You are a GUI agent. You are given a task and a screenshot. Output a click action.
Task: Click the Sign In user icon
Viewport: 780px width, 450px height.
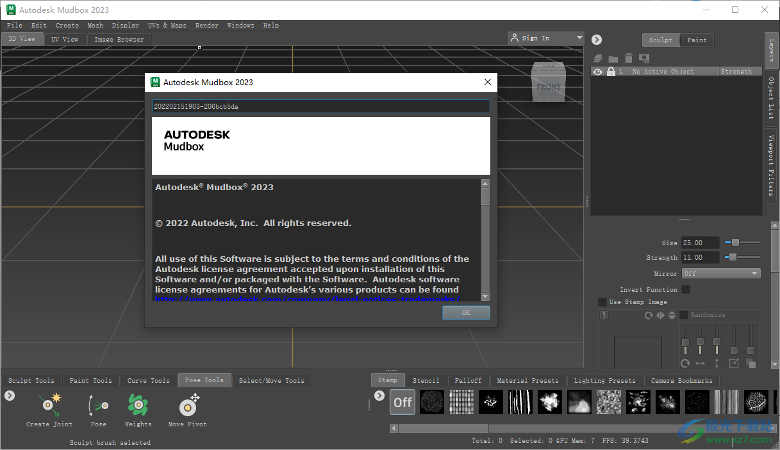pyautogui.click(x=514, y=38)
